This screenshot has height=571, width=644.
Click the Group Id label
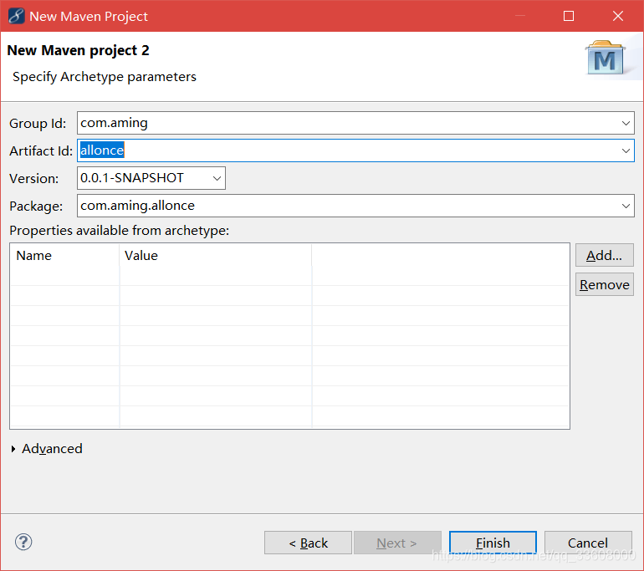point(38,123)
